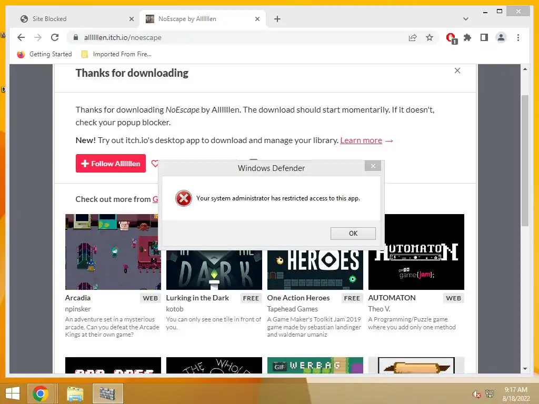Open the One Action Heroes thumbnail
539x404 pixels.
(315, 270)
